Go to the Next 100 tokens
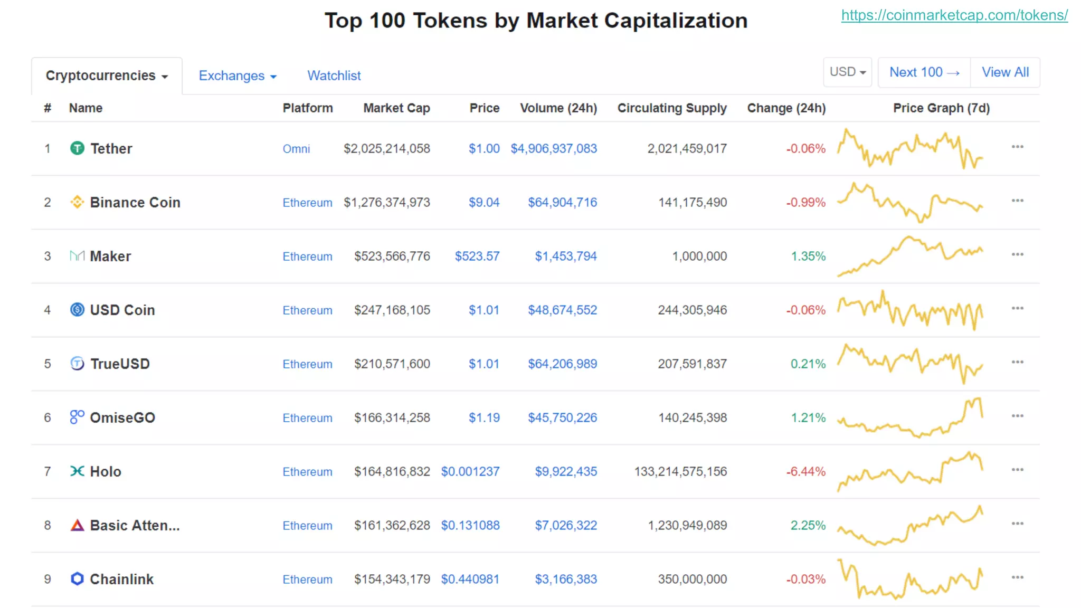Screen dimensions: 1081x608 (924, 72)
